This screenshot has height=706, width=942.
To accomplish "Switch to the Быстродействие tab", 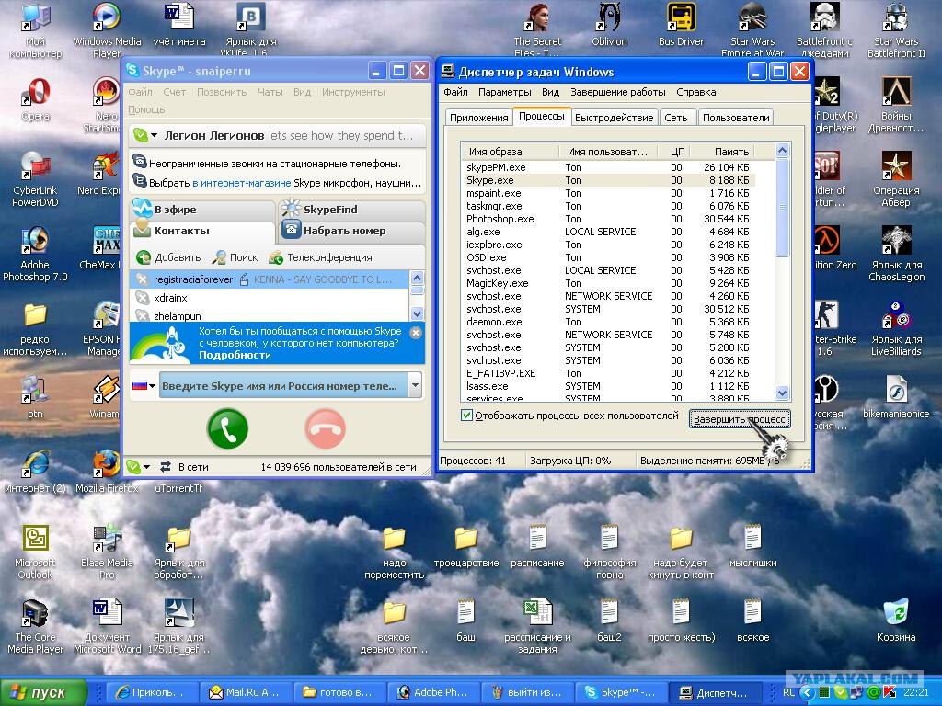I will click(614, 118).
